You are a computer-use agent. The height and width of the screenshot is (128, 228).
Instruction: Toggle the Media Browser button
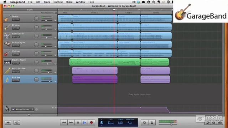(220, 123)
